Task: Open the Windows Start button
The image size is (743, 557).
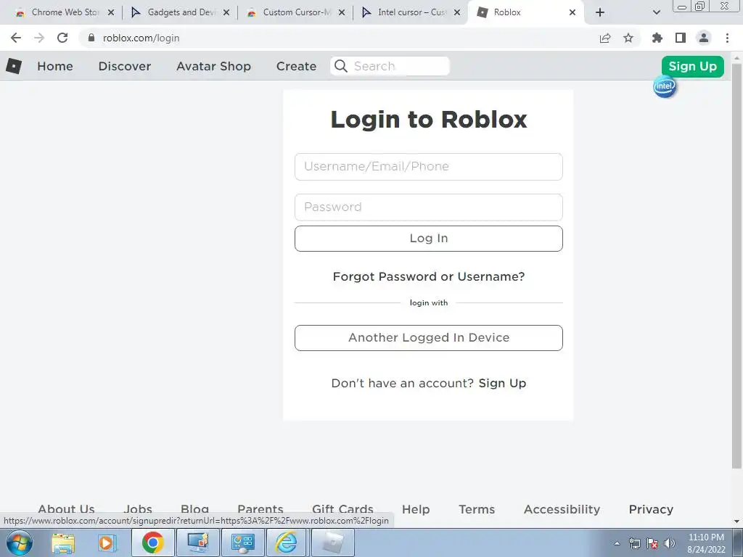Action: pyautogui.click(x=20, y=542)
